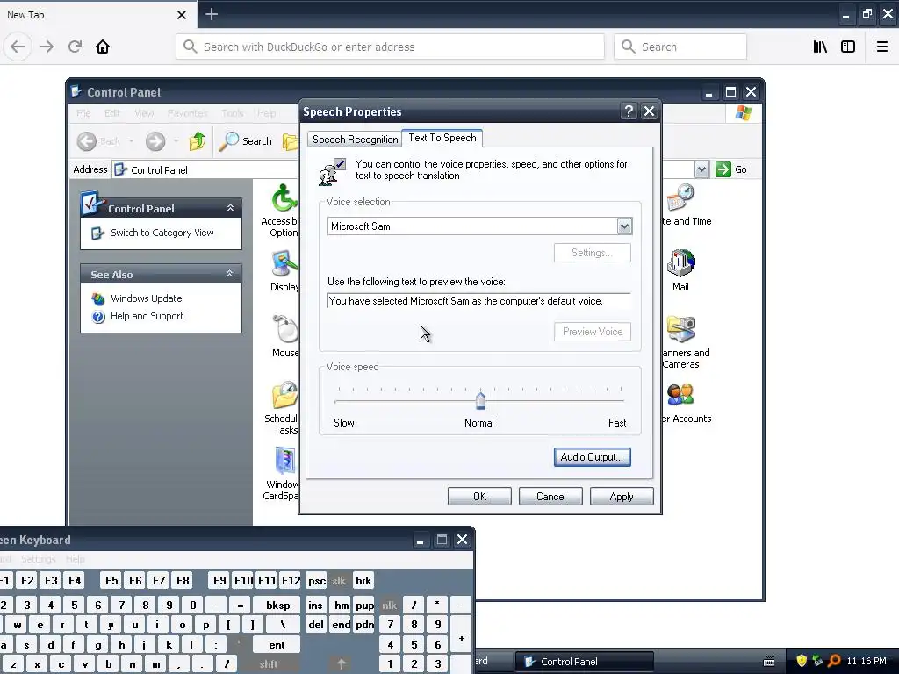The height and width of the screenshot is (674, 899).
Task: Click Search in Control Panel toolbar
Action: 246,141
